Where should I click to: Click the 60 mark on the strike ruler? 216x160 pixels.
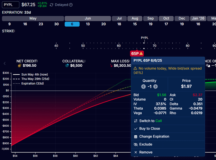(119, 46)
